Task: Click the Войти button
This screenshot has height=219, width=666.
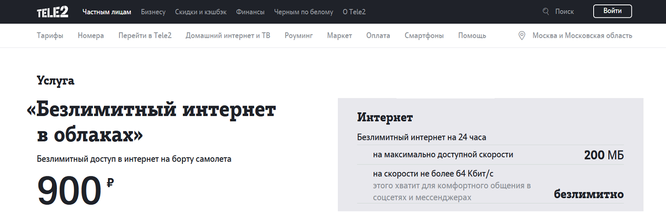Action: point(612,11)
